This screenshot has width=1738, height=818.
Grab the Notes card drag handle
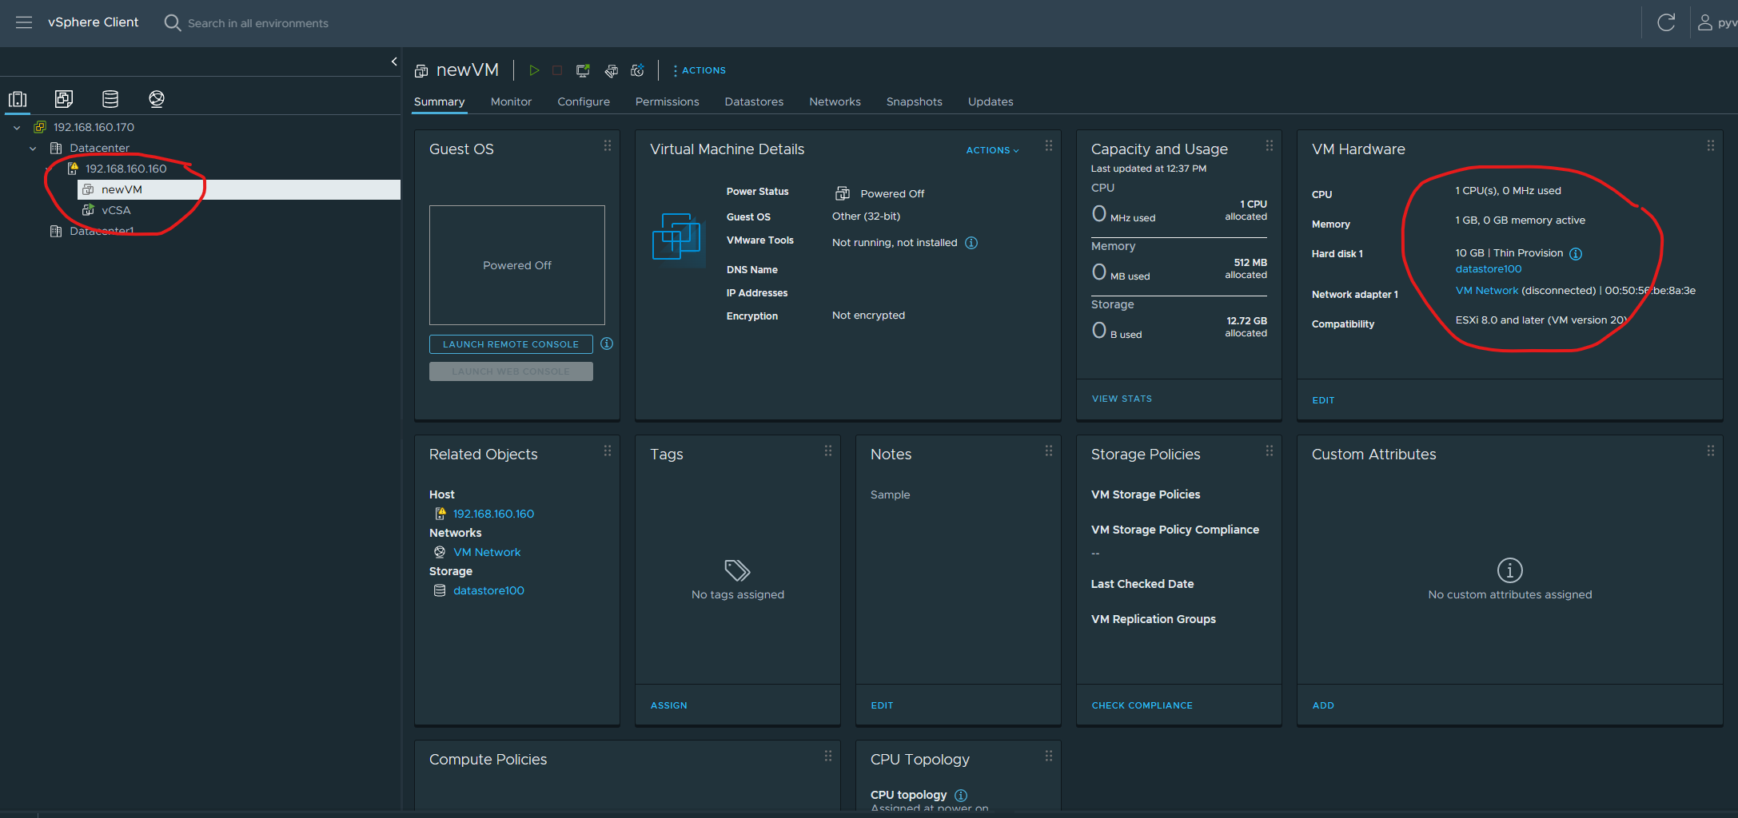pos(1049,451)
